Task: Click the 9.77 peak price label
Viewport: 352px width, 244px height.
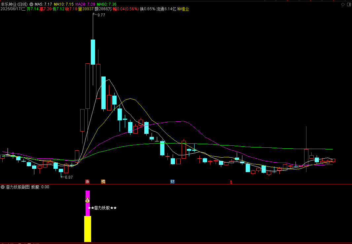Action: click(x=101, y=15)
